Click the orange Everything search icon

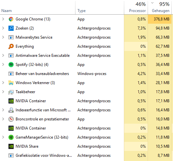pyautogui.click(x=11, y=46)
